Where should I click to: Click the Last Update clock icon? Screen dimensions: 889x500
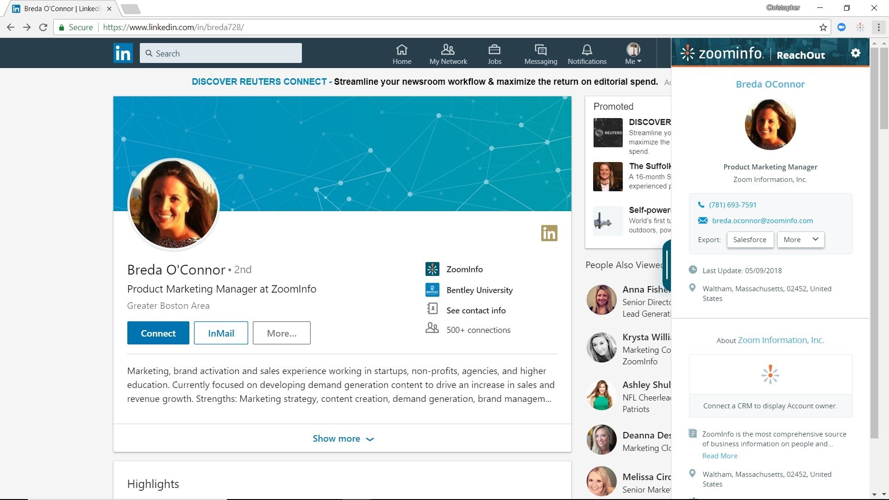tap(693, 269)
